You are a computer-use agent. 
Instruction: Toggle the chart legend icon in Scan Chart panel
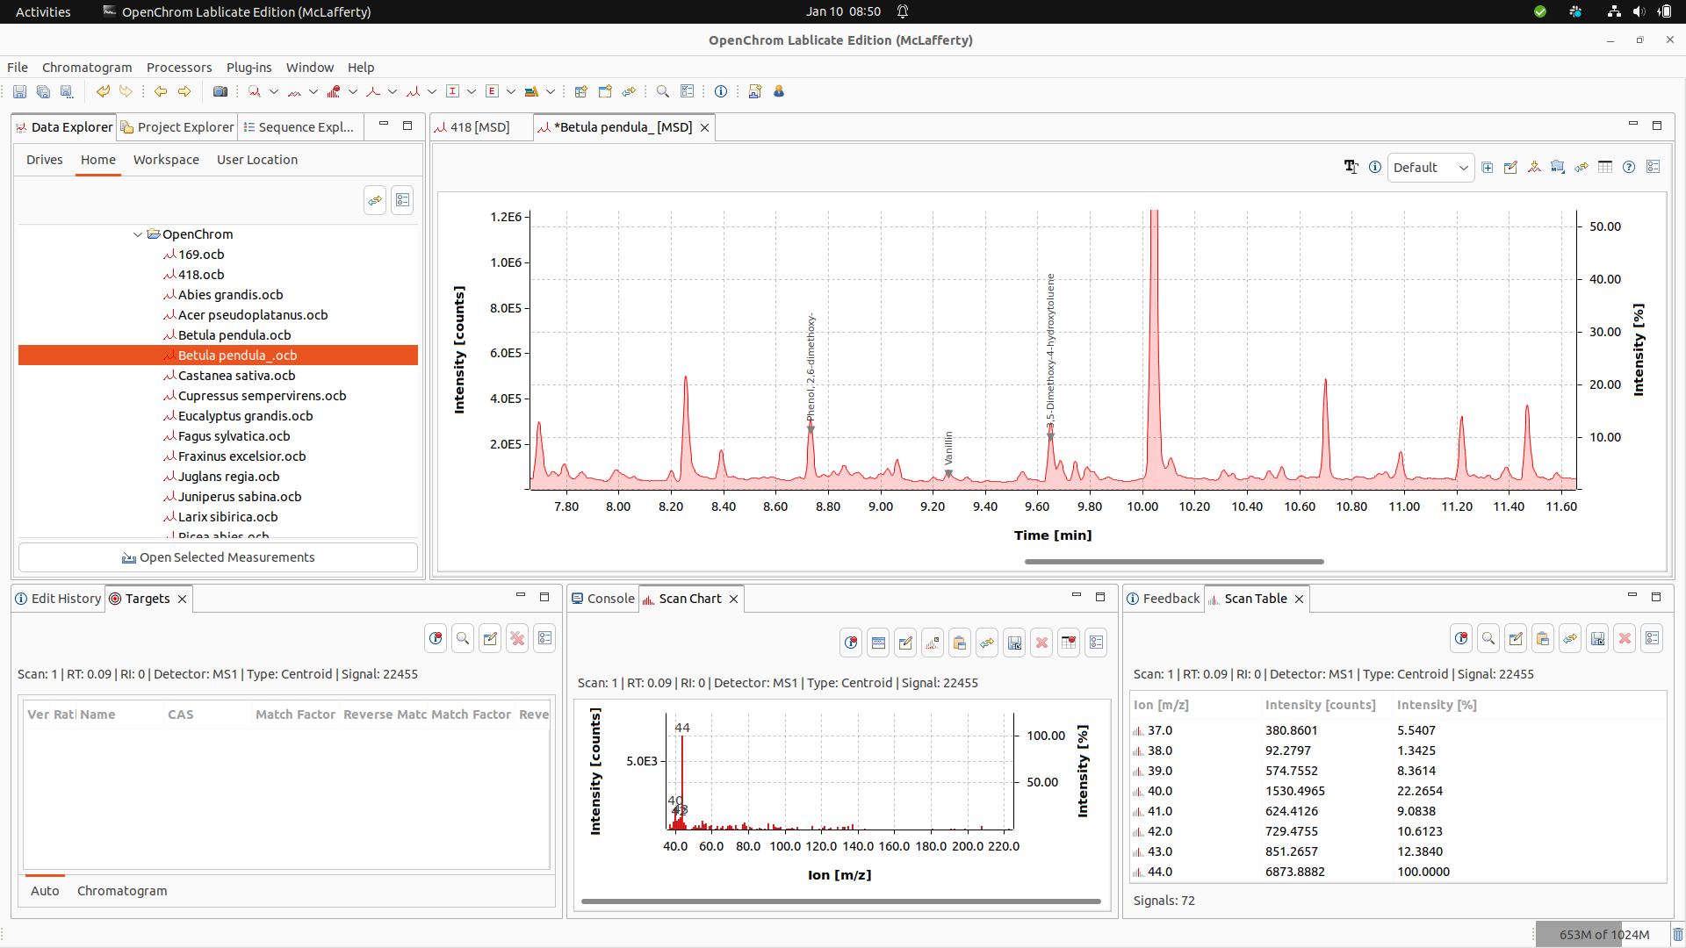[878, 642]
